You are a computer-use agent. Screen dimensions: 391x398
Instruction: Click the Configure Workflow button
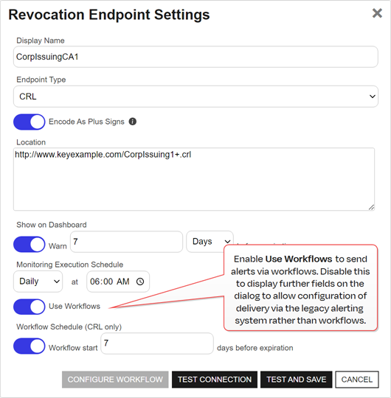pyautogui.click(x=115, y=380)
